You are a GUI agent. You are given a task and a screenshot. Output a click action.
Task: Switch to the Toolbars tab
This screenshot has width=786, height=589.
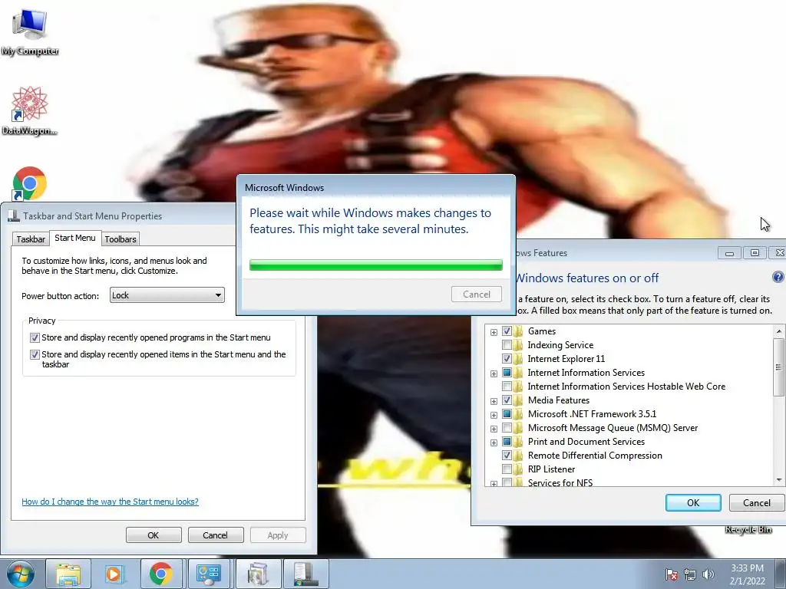121,239
